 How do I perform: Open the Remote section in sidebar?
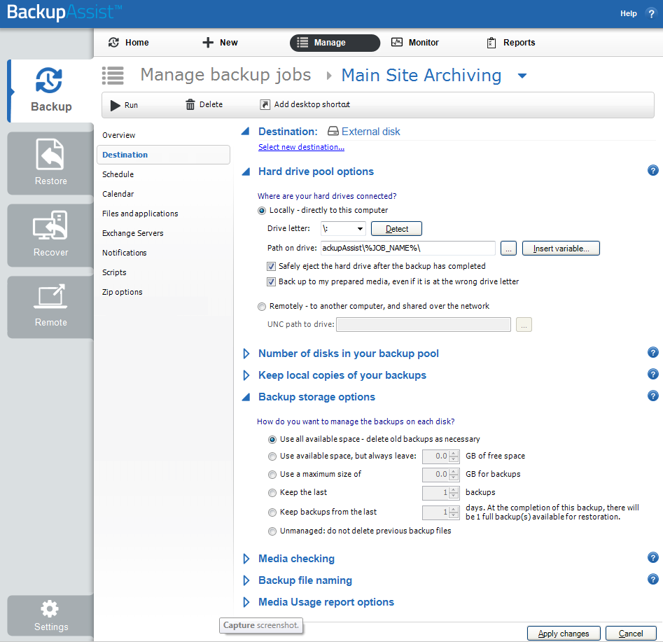pyautogui.click(x=50, y=307)
